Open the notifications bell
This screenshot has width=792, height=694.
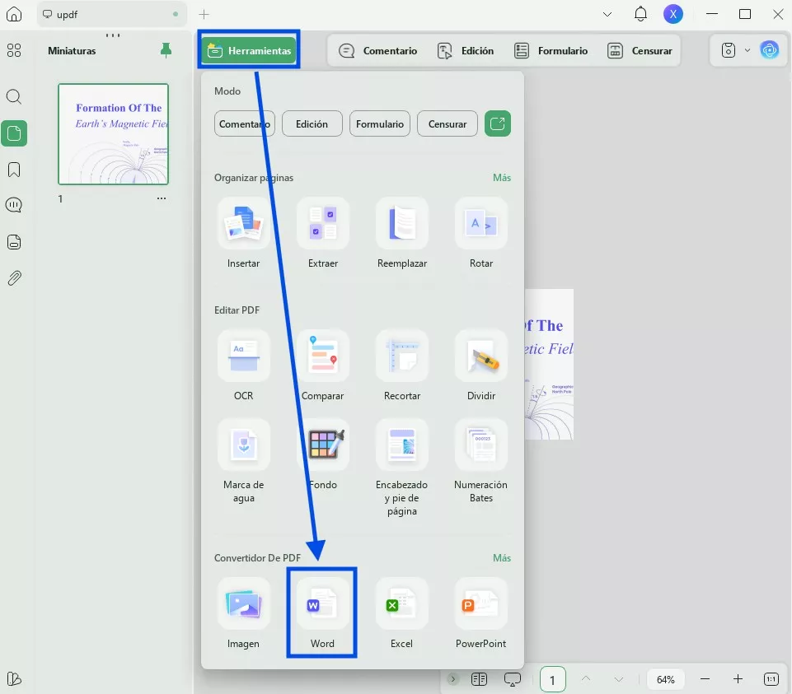[x=640, y=14]
